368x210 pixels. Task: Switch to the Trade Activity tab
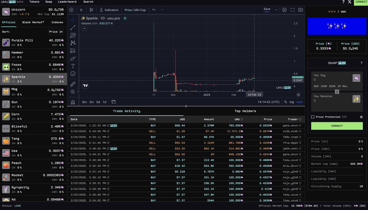point(127,111)
